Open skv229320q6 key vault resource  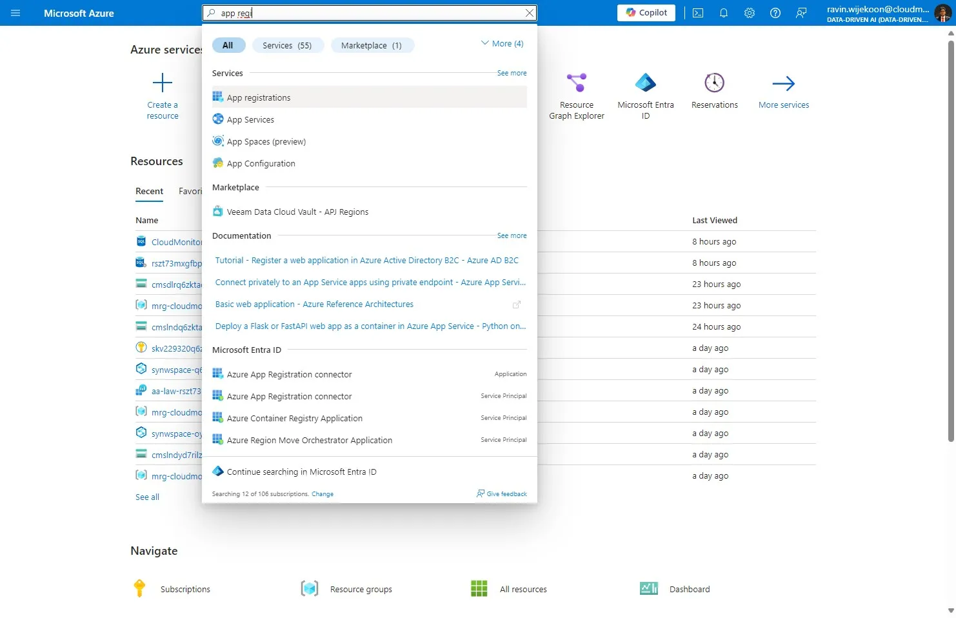pyautogui.click(x=176, y=348)
